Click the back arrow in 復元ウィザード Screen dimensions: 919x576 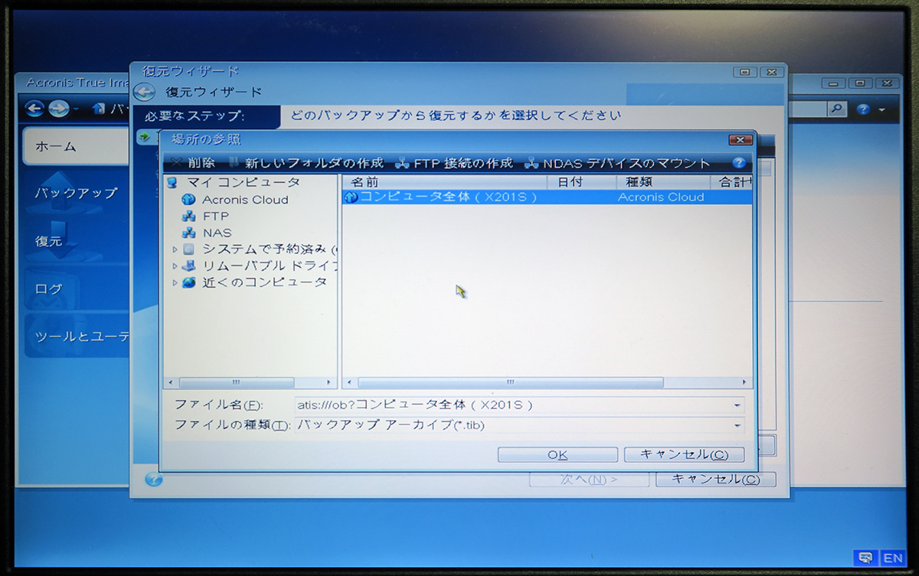[144, 93]
